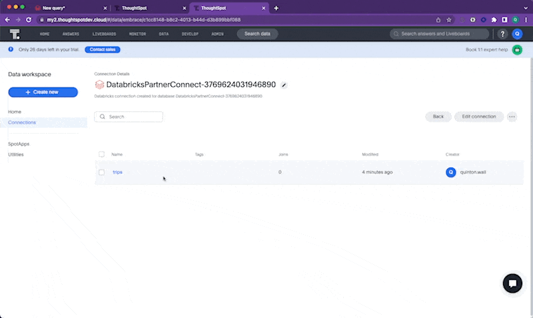Select Utilities in the sidebar
This screenshot has height=318, width=533.
pyautogui.click(x=17, y=154)
